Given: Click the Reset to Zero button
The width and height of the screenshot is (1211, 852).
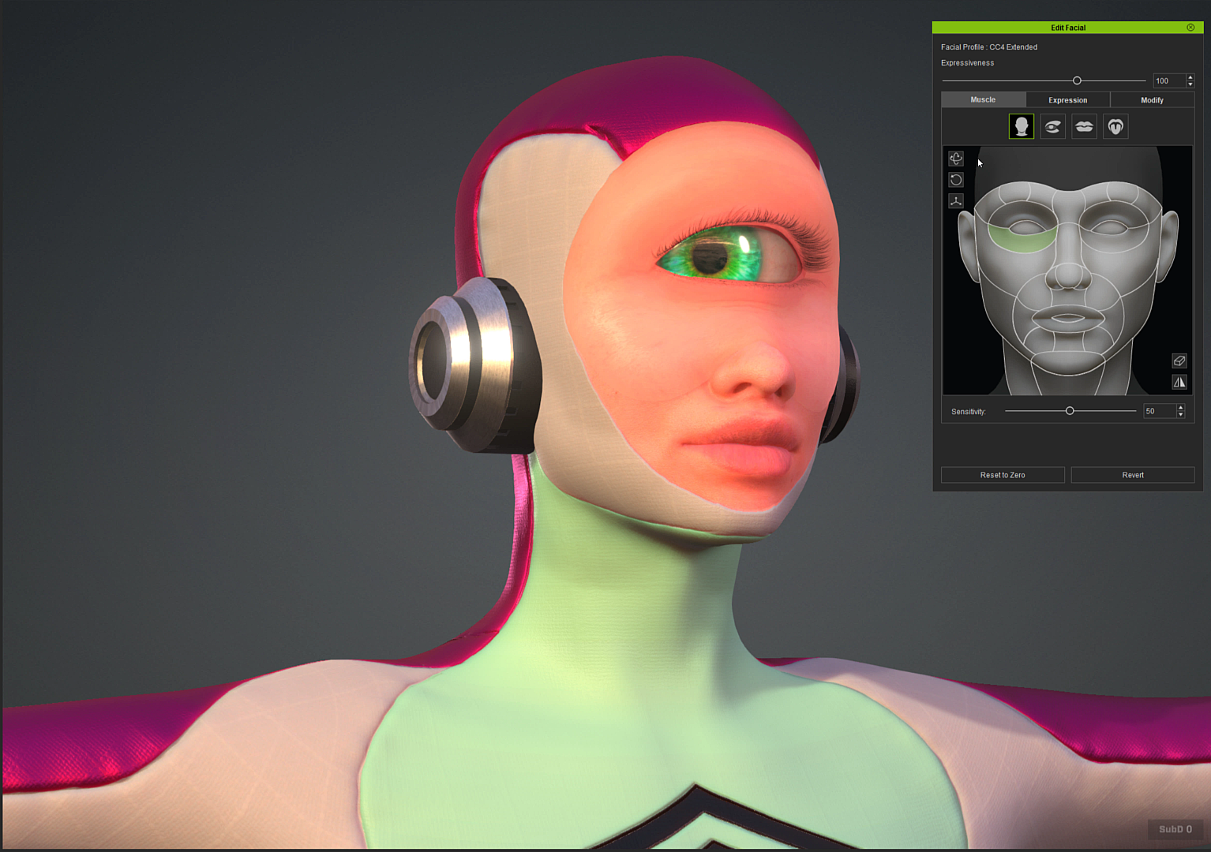Looking at the screenshot, I should pyautogui.click(x=1003, y=475).
